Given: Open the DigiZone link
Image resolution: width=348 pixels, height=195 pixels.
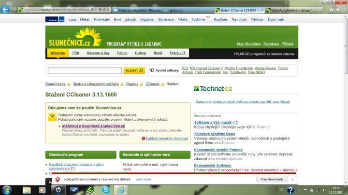Looking at the screenshot, I should [x=147, y=19].
